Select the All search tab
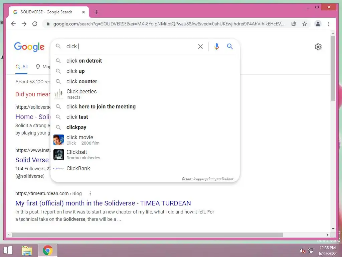342x257 pixels. click(21, 67)
